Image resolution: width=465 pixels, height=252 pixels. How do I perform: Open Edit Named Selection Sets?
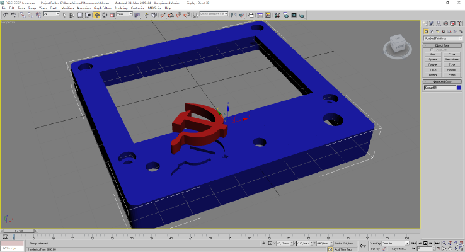[195, 15]
